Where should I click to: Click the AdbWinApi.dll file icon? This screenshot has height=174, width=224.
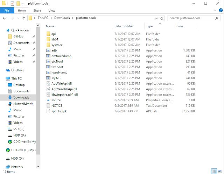click(48, 83)
